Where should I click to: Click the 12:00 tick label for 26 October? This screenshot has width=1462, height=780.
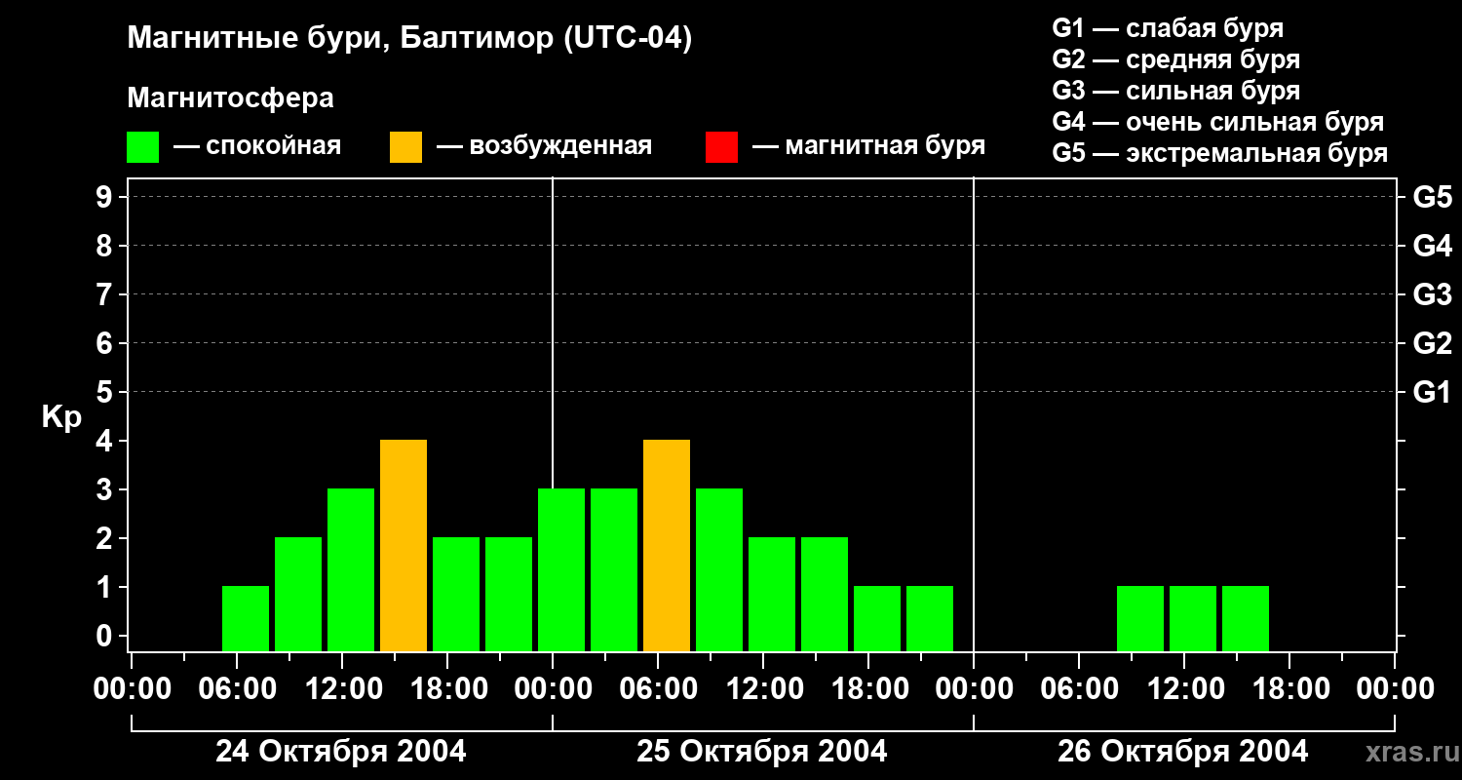[x=1184, y=689]
